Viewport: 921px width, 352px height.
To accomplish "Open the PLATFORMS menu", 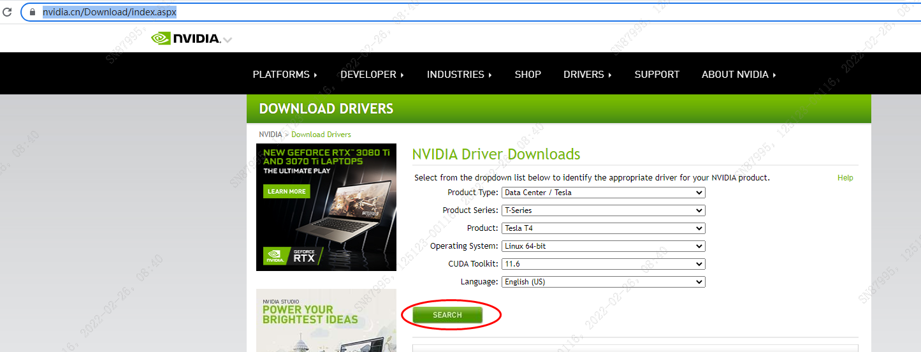I will [x=285, y=75].
